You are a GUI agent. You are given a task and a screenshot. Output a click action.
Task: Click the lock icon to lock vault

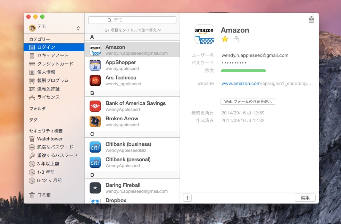311,20
